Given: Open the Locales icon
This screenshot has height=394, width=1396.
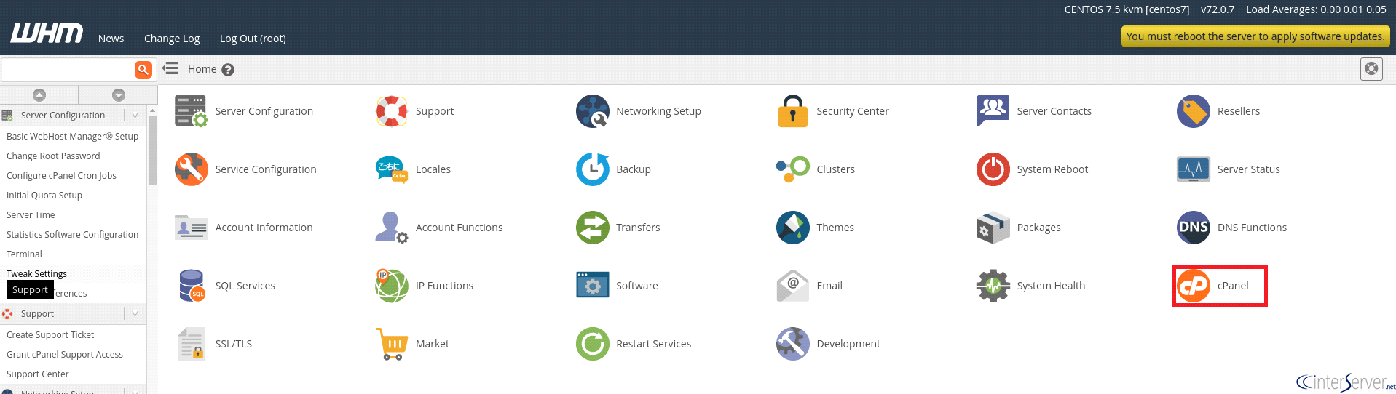Looking at the screenshot, I should point(392,169).
